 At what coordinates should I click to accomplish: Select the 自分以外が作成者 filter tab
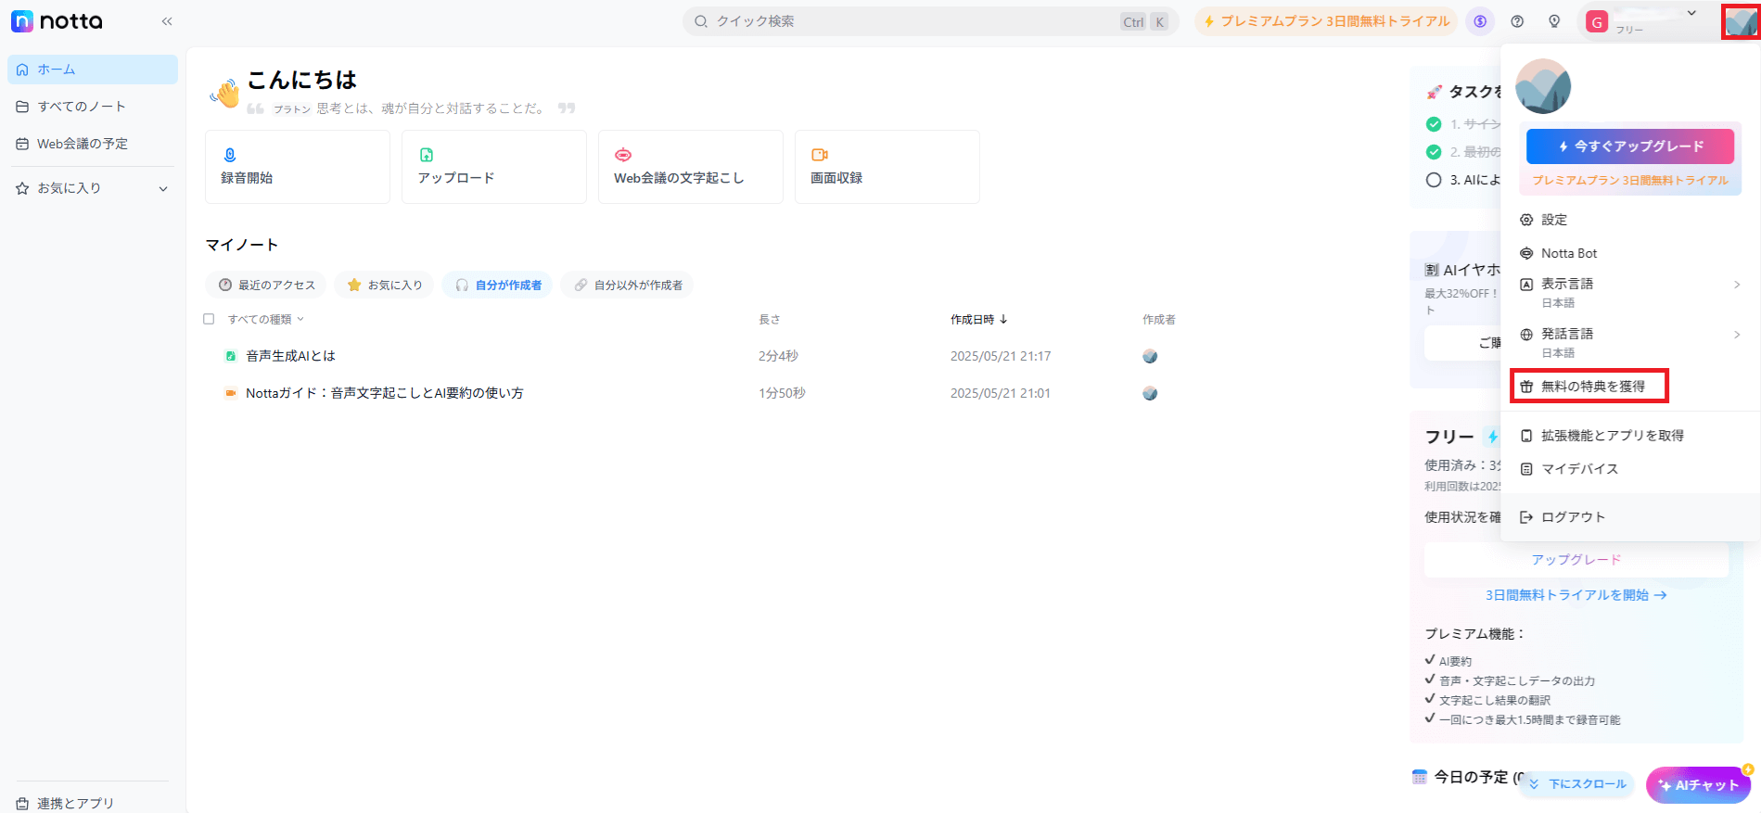coord(627,285)
